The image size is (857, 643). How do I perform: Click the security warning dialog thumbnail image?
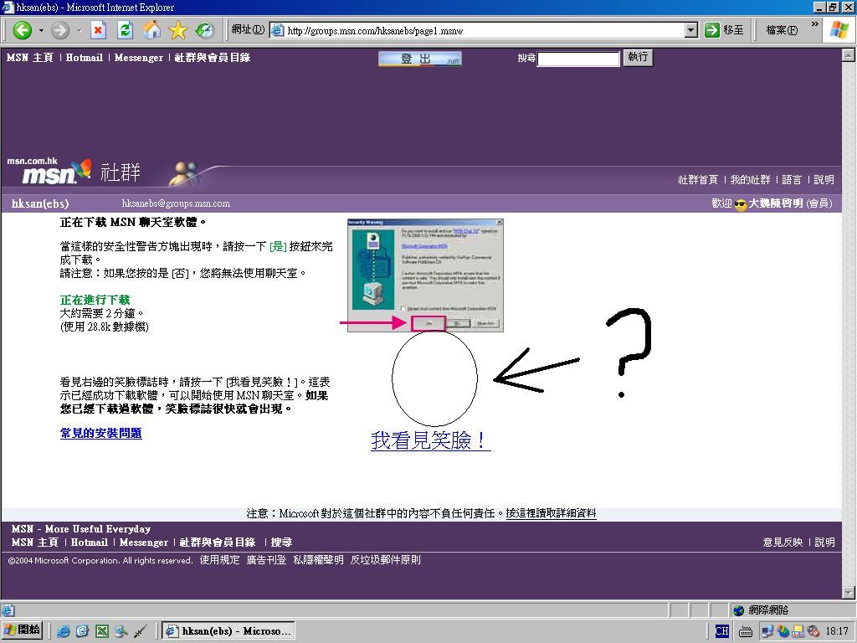[x=425, y=275]
